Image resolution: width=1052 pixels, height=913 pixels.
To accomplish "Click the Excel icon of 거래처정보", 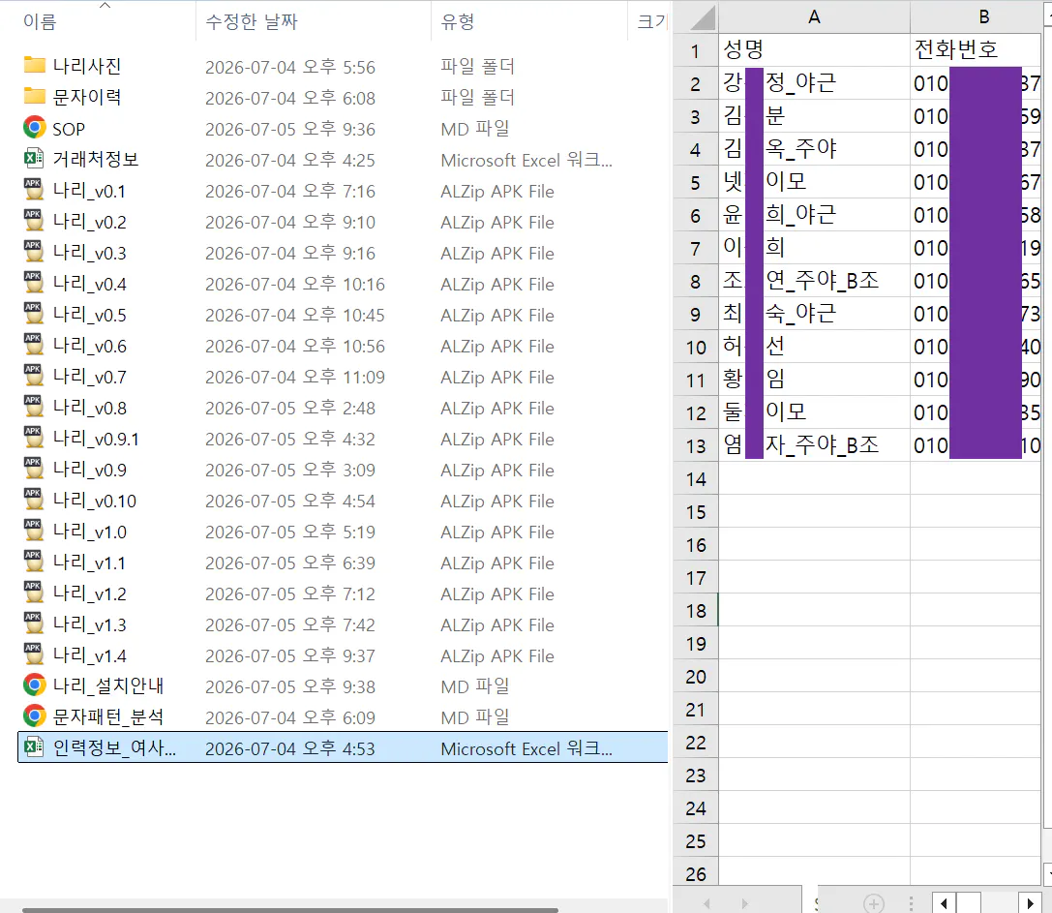I will [34, 159].
